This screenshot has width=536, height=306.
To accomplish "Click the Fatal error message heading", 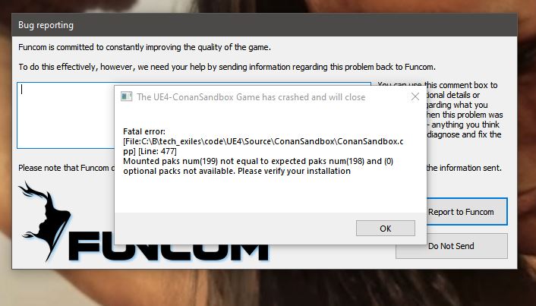I will click(144, 131).
